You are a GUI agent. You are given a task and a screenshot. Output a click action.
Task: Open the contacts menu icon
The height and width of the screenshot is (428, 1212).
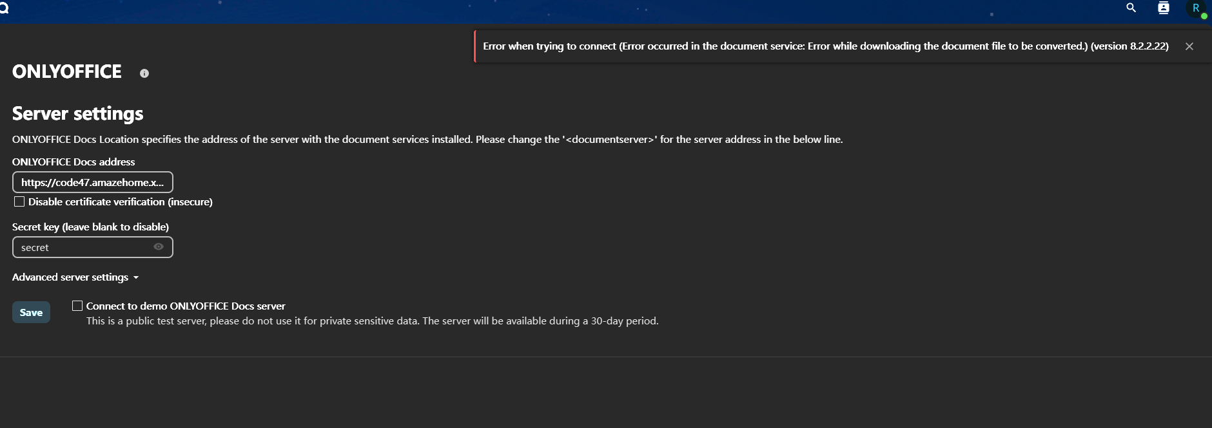(1163, 8)
